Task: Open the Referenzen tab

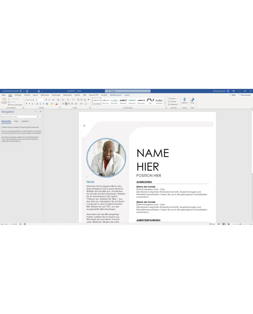Action: pyautogui.click(x=45, y=95)
